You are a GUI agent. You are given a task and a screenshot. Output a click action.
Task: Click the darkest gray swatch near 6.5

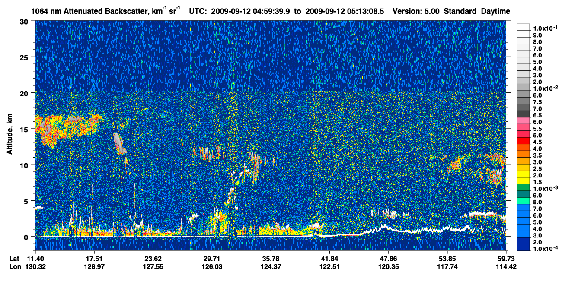524,115
